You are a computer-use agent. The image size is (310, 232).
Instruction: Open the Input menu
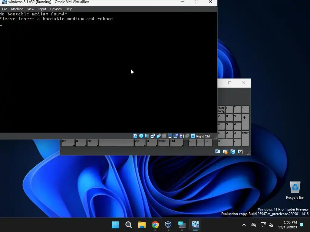(x=42, y=9)
